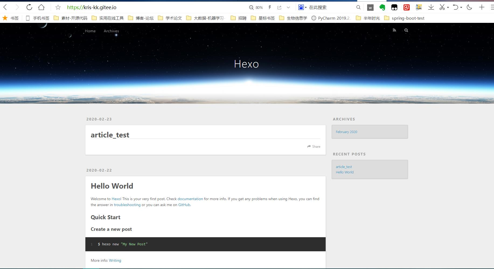Click the Evernote elephant extension icon

click(x=382, y=8)
